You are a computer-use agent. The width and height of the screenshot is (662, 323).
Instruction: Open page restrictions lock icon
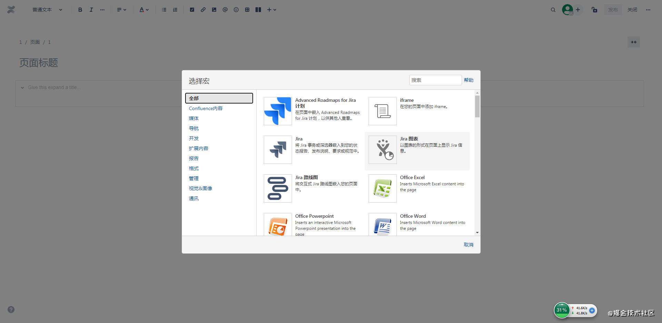[x=594, y=10]
